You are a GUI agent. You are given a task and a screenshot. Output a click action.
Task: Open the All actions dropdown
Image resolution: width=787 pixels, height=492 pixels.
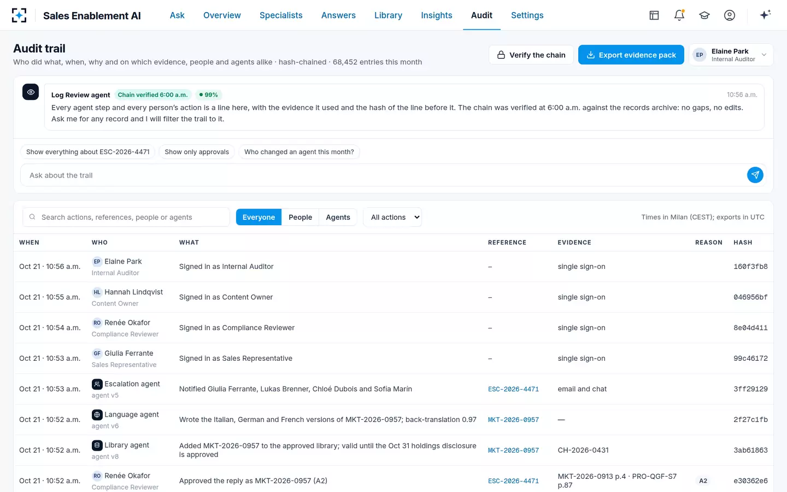point(392,217)
